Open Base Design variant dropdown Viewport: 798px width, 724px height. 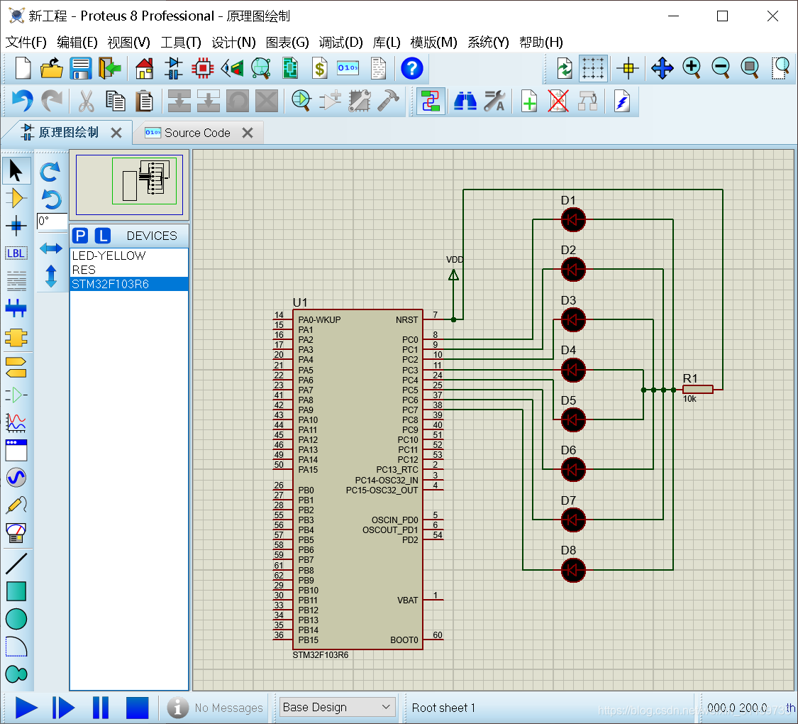coord(338,707)
